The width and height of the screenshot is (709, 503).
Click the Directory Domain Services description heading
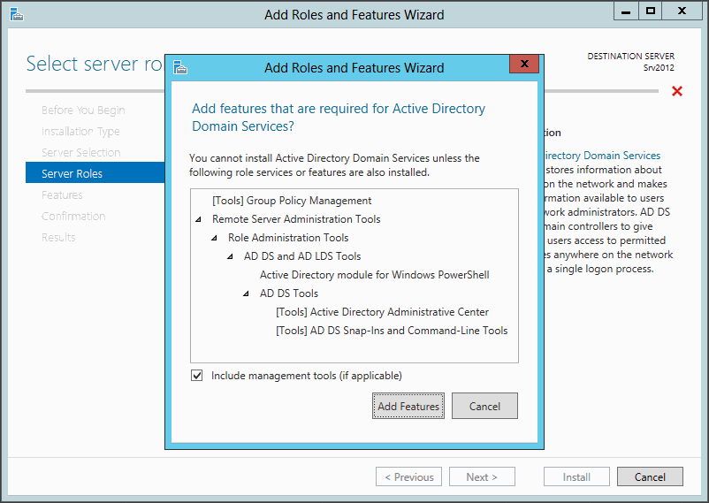[603, 156]
